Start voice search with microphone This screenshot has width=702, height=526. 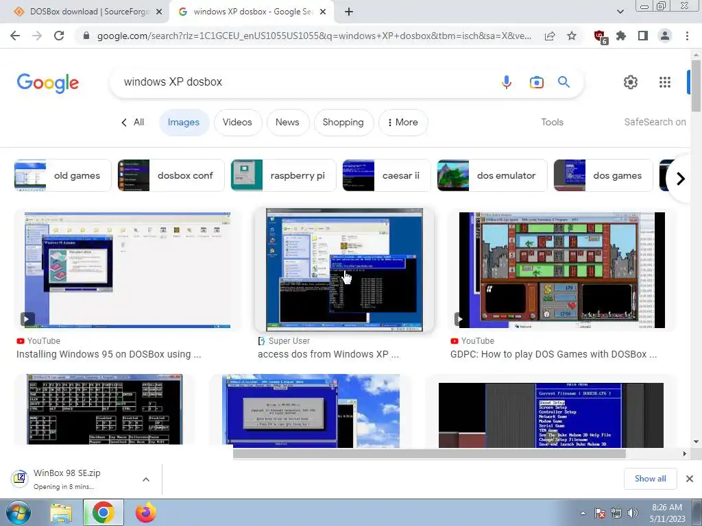click(507, 82)
